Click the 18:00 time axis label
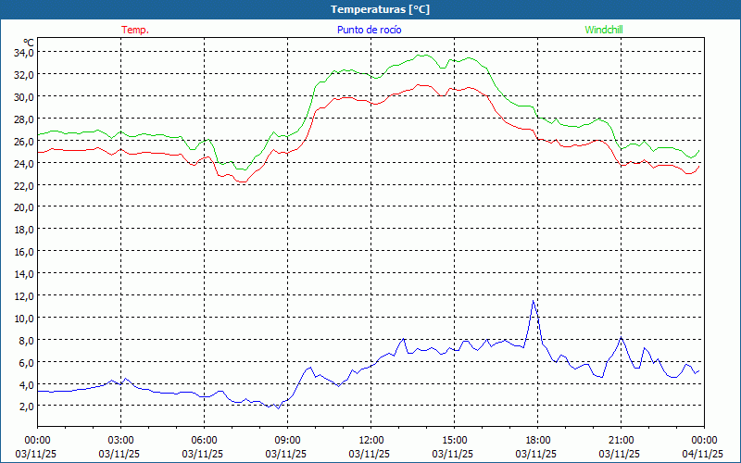741x463 pixels. 537,440
